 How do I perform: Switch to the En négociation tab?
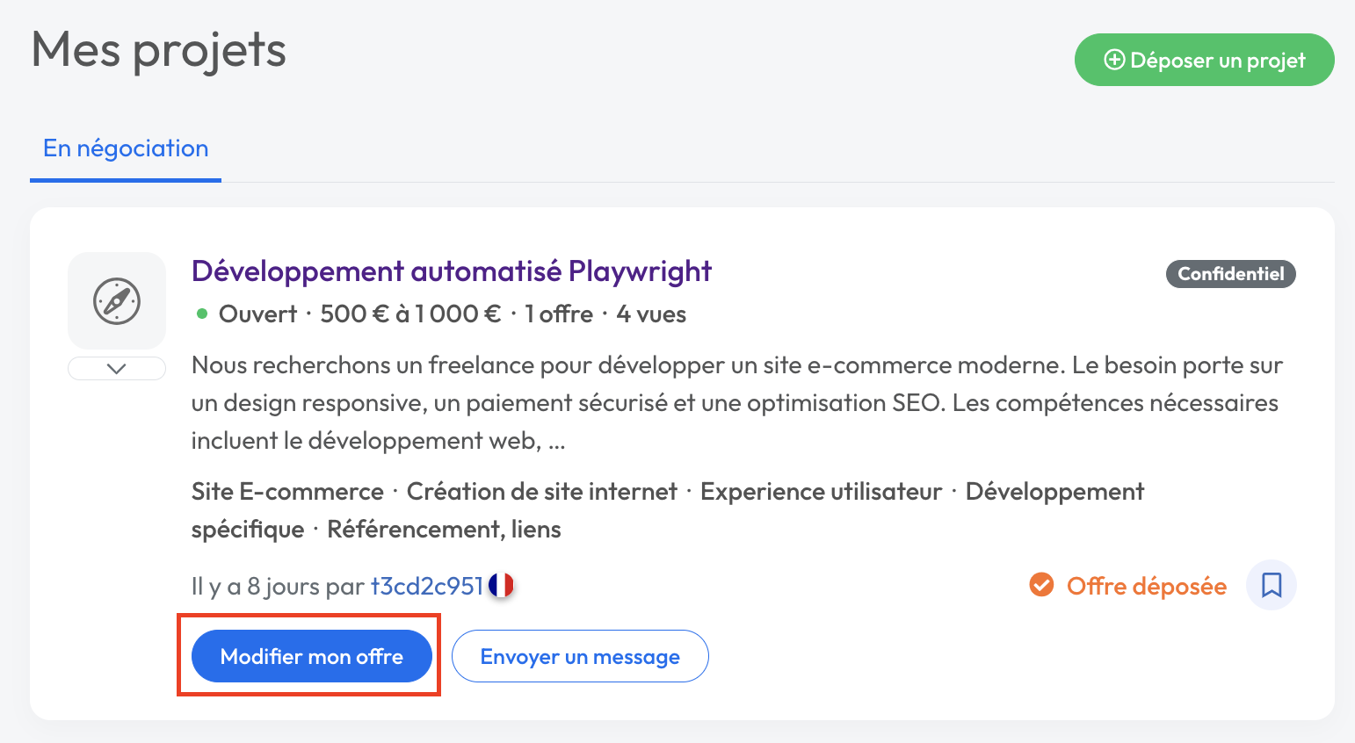[126, 148]
